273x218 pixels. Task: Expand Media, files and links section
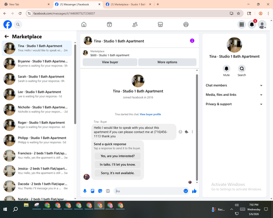coord(234,95)
